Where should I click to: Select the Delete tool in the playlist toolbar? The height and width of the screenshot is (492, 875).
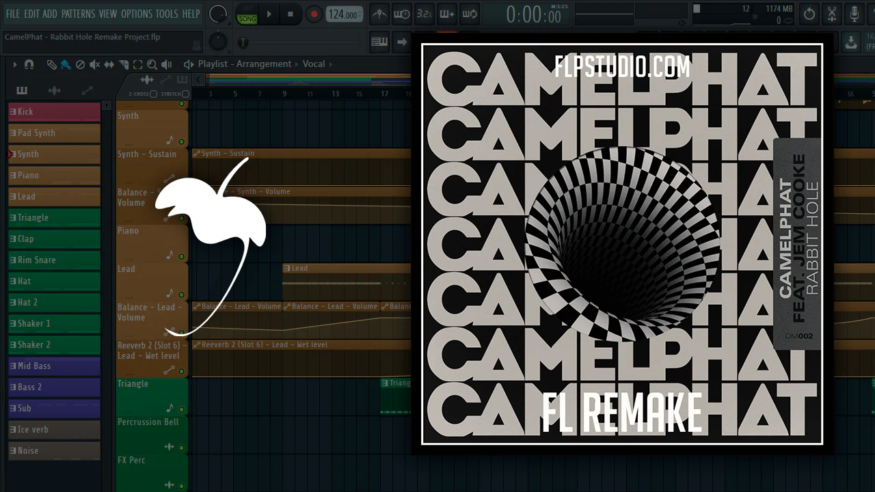(80, 64)
